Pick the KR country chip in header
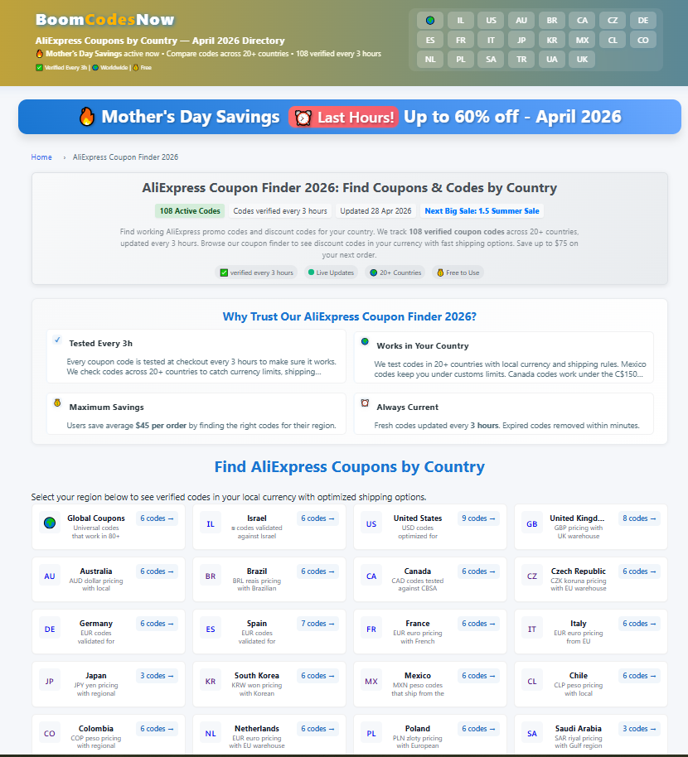The height and width of the screenshot is (757, 688). (x=552, y=40)
